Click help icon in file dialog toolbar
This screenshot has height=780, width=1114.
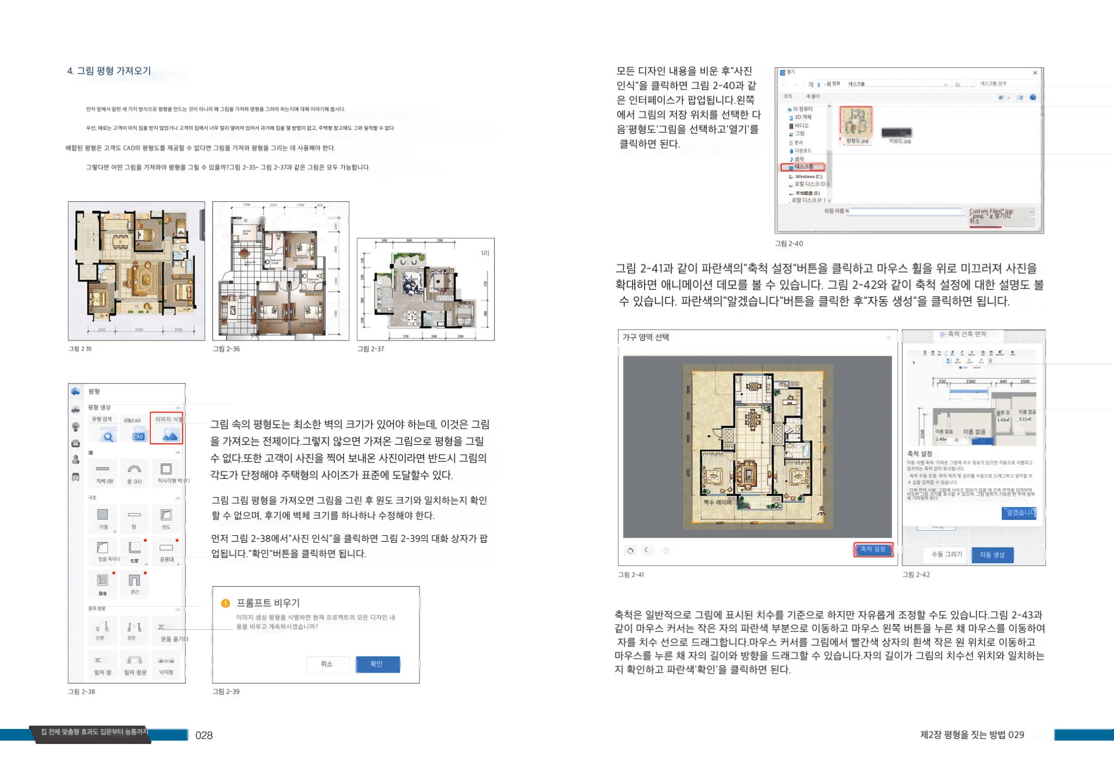click(1033, 97)
